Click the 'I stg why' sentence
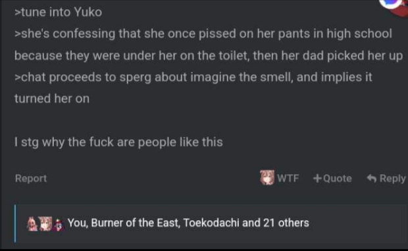Image resolution: width=408 pixels, height=251 pixels. pyautogui.click(x=118, y=142)
